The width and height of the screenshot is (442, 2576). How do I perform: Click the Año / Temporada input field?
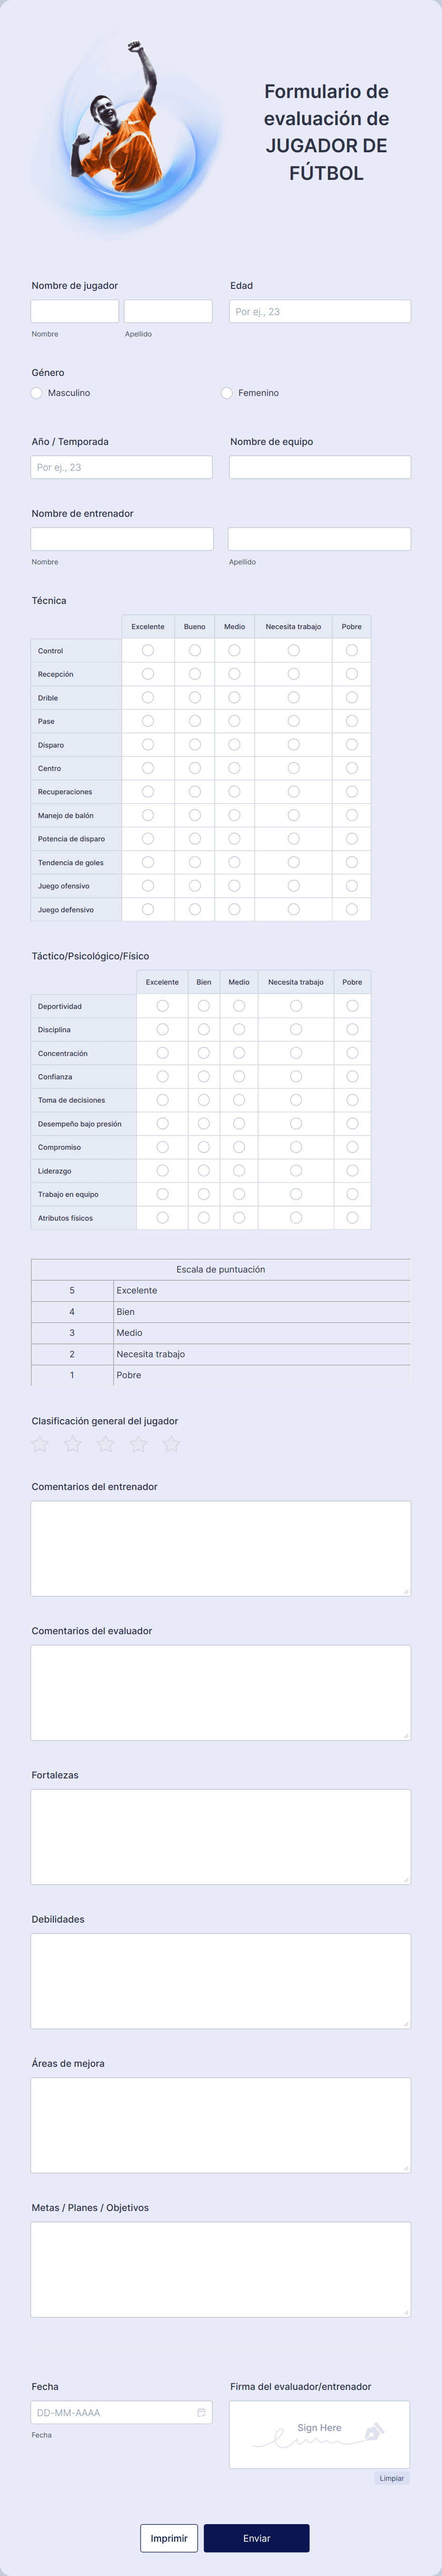(x=122, y=467)
